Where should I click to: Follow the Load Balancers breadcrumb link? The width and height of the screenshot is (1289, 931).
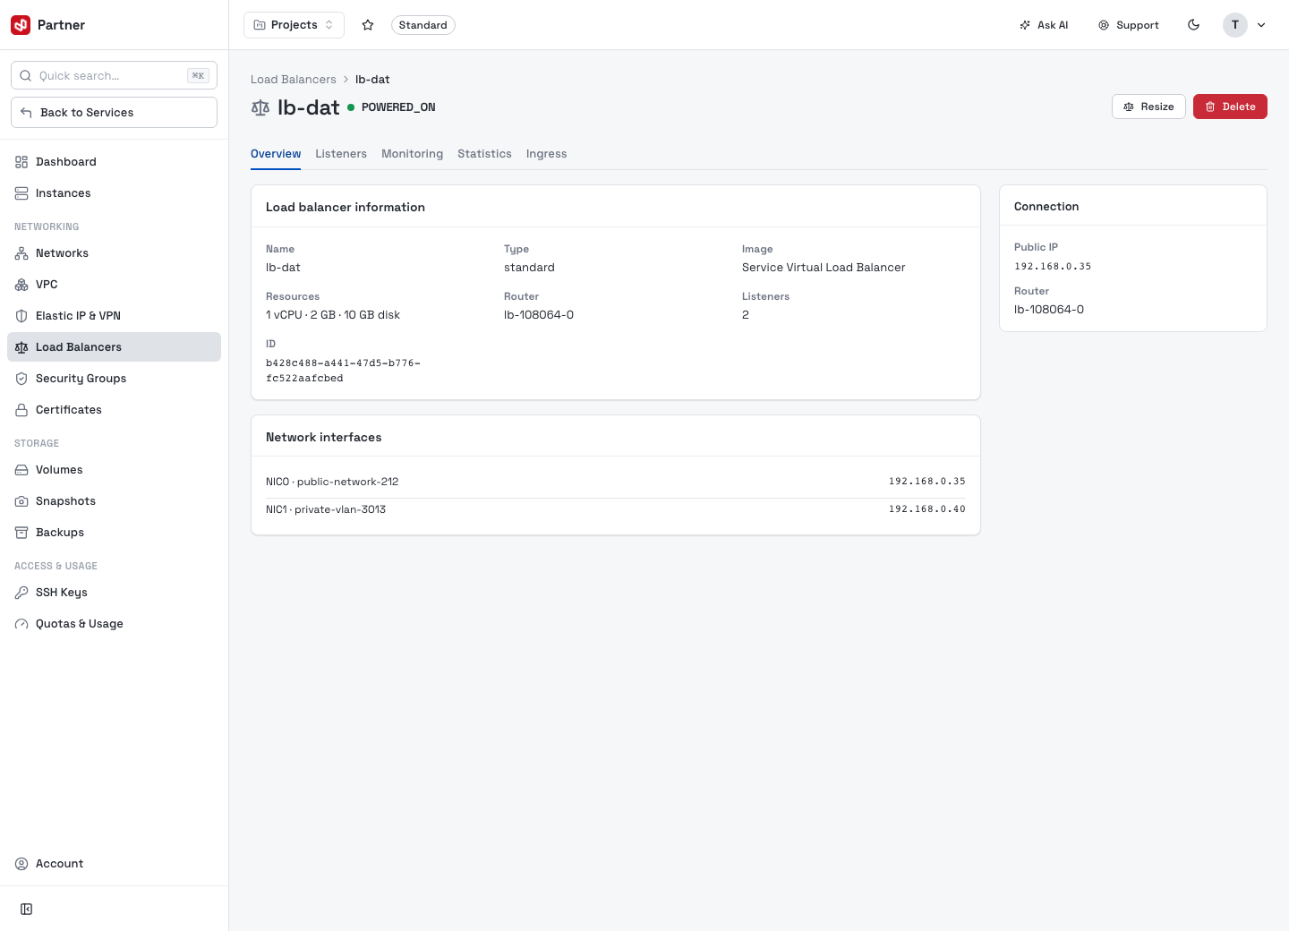coord(294,80)
